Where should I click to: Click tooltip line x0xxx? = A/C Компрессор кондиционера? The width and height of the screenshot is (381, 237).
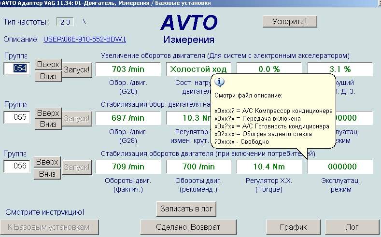[273, 111]
